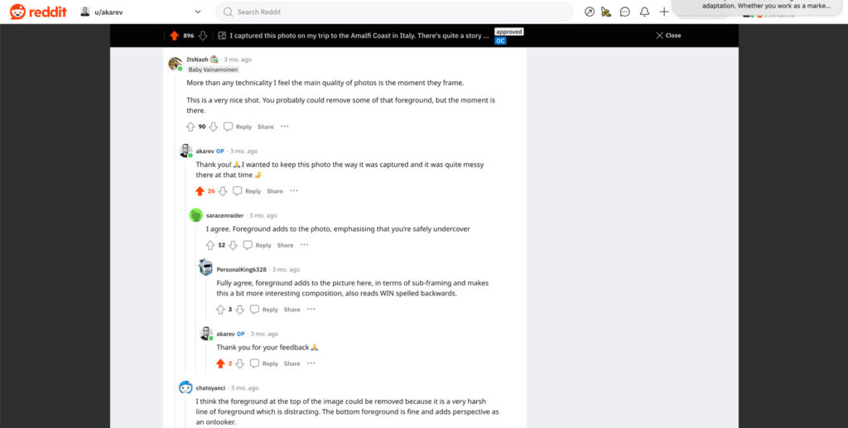848x428 pixels.
Task: Open the notifications bell icon
Action: pos(644,12)
